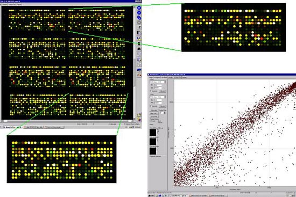This screenshot has height=197, width=296.
Task: Toggle the X Axis Log Axis checkbox
Action: tap(151, 91)
